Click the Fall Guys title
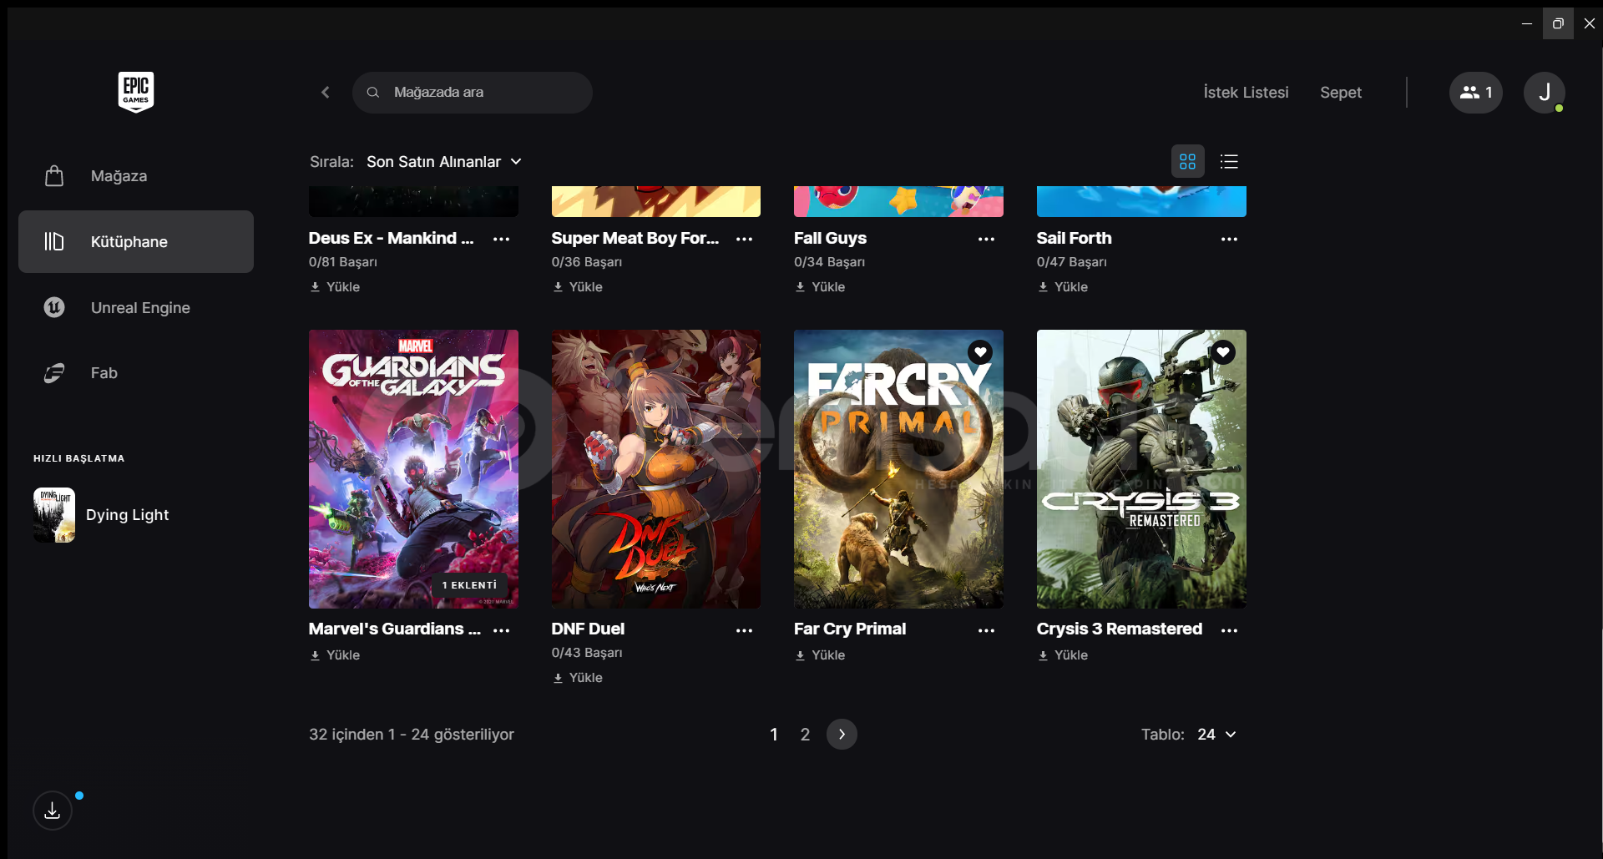The height and width of the screenshot is (859, 1603). [830, 238]
